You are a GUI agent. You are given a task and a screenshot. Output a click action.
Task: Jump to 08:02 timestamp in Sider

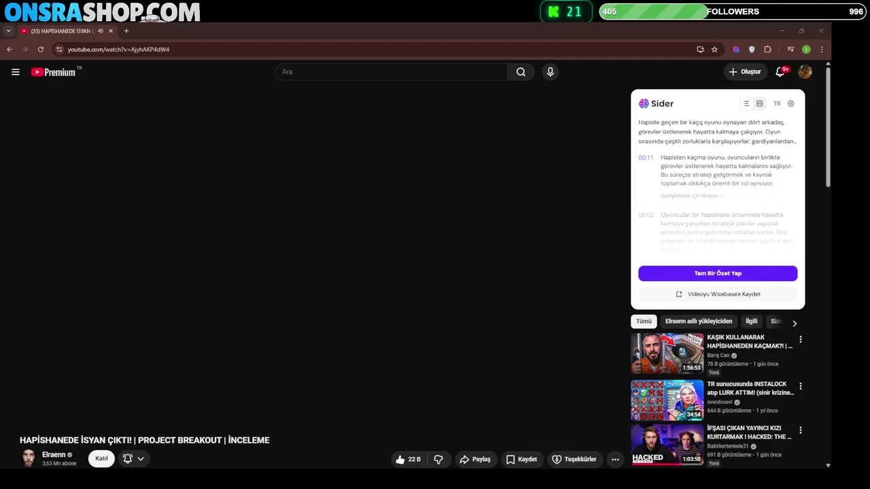(646, 215)
